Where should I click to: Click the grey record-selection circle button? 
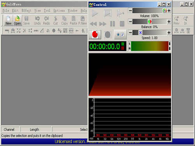[x=108, y=35]
